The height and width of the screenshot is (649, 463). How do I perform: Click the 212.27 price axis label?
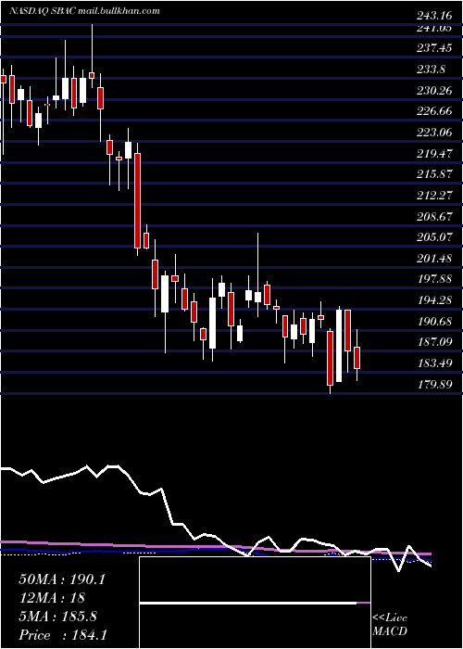(x=434, y=196)
